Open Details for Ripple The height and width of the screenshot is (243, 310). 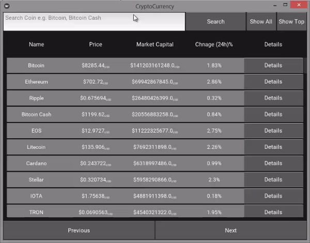pyautogui.click(x=273, y=98)
